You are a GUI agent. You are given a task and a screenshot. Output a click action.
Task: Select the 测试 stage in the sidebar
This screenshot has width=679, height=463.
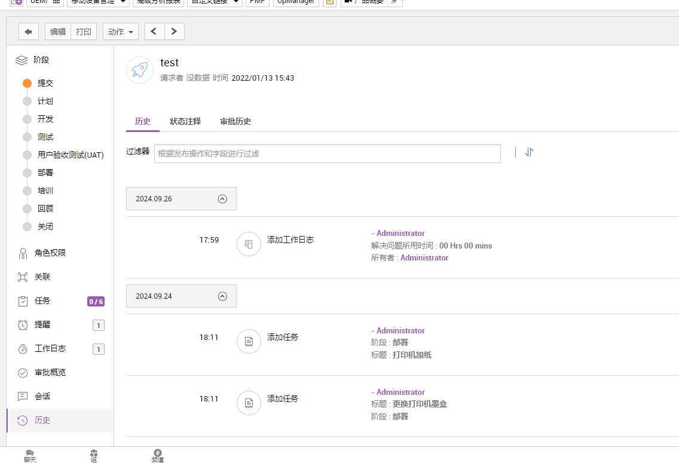tap(45, 137)
